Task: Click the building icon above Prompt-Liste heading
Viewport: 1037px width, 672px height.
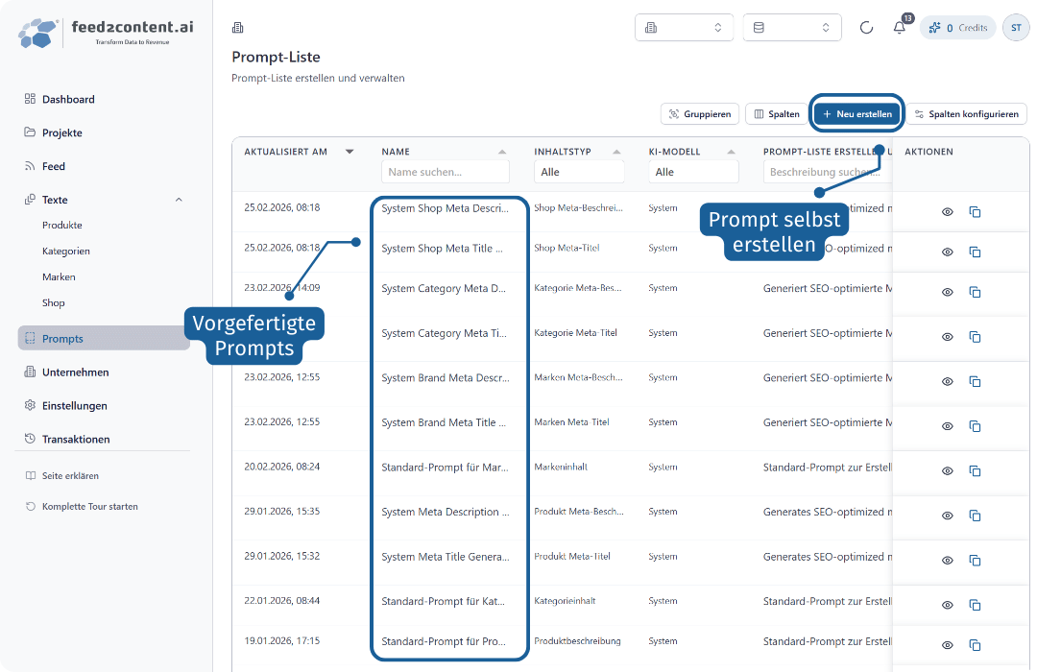Action: tap(238, 28)
